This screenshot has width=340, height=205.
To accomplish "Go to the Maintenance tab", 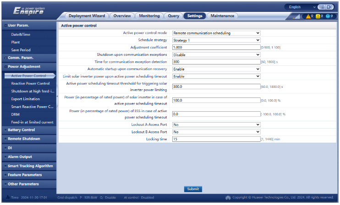I will point(222,16).
